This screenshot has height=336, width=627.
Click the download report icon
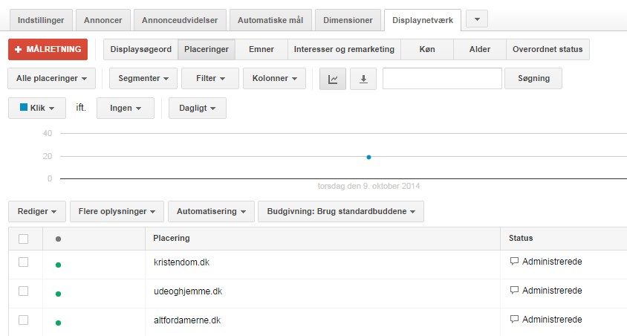[363, 78]
